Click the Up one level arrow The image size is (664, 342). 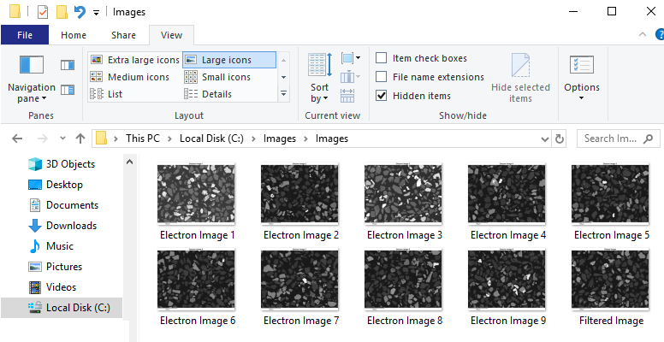[80, 139]
